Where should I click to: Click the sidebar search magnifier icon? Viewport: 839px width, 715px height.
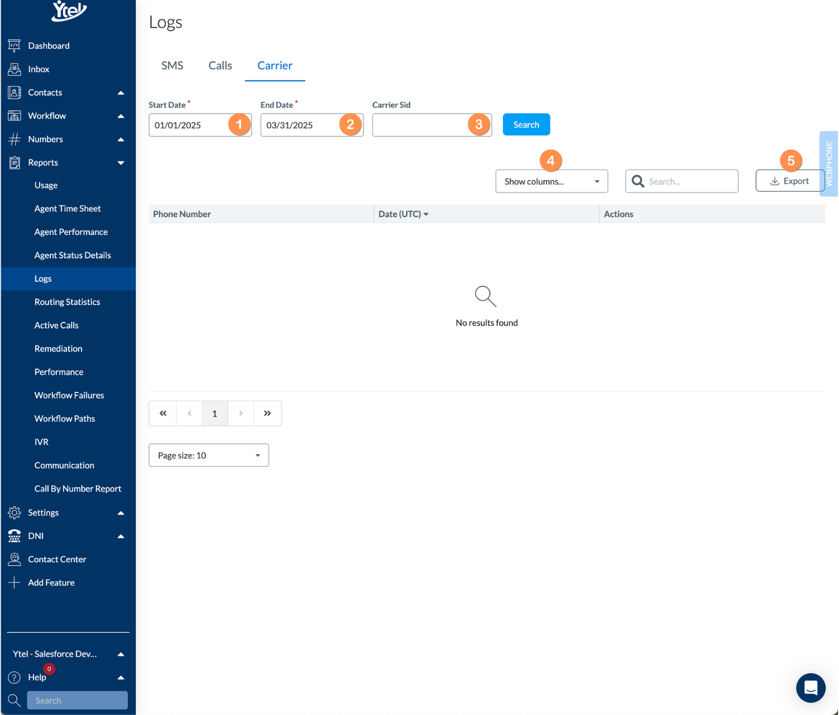click(14, 701)
